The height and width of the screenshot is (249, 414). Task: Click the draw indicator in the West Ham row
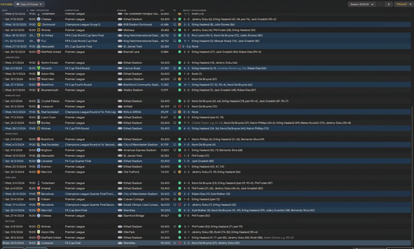pyautogui.click(x=180, y=79)
